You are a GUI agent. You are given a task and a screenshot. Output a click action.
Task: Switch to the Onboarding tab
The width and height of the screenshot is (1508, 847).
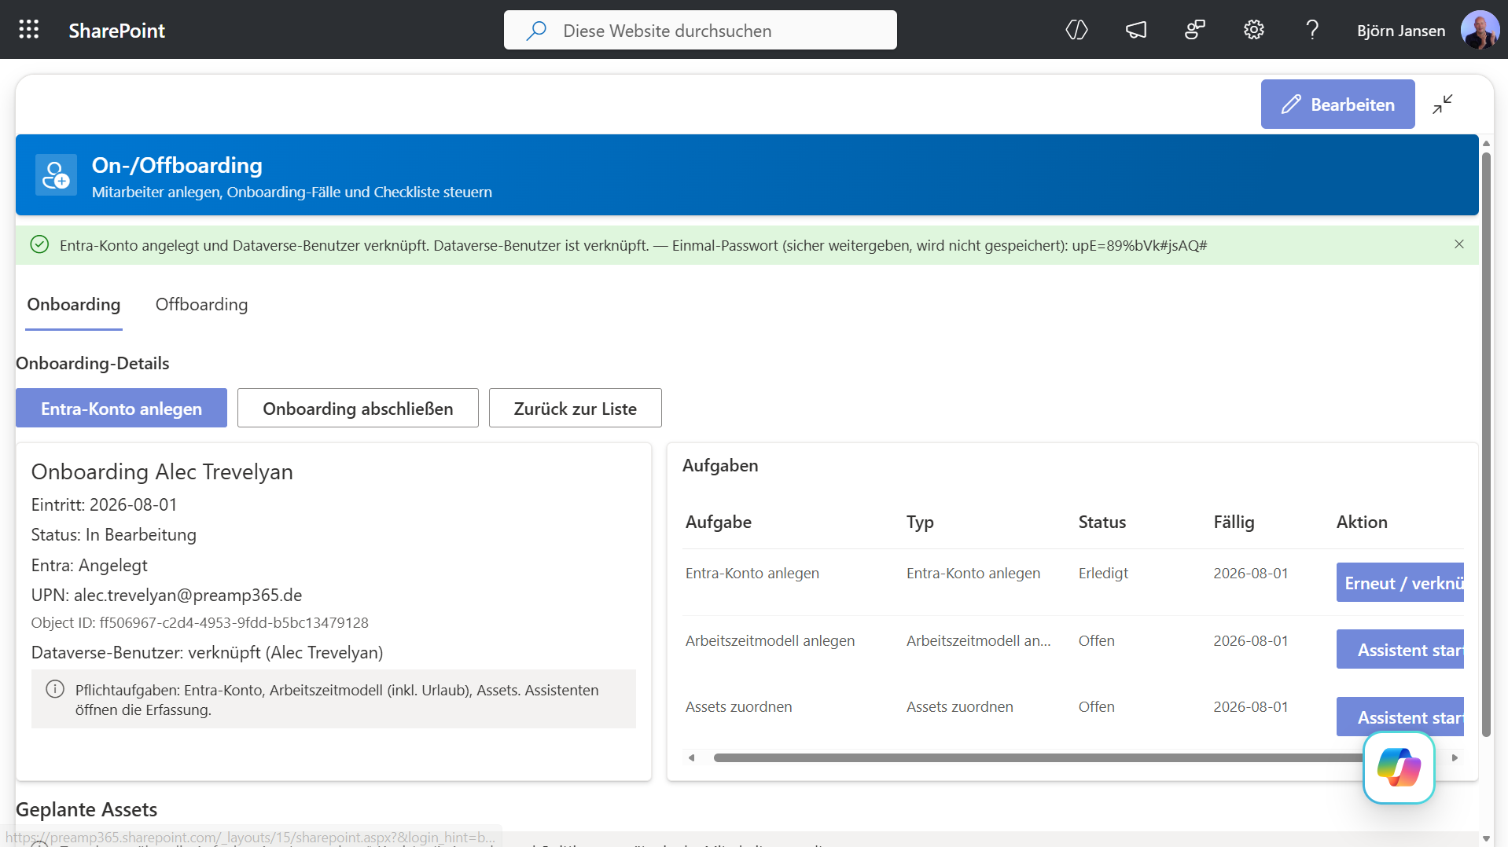[x=74, y=305]
